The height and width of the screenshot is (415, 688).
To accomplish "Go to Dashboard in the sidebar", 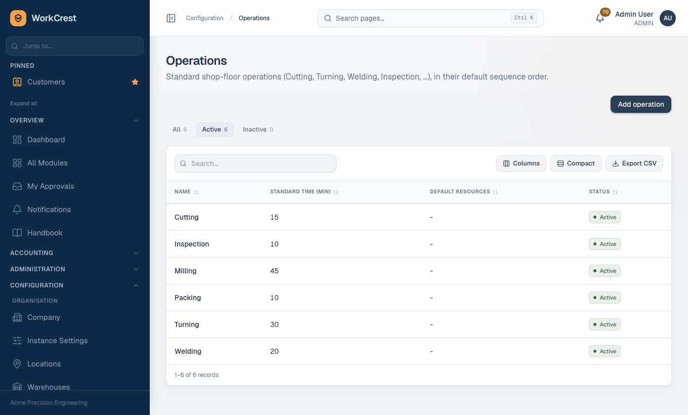I will tap(75, 140).
